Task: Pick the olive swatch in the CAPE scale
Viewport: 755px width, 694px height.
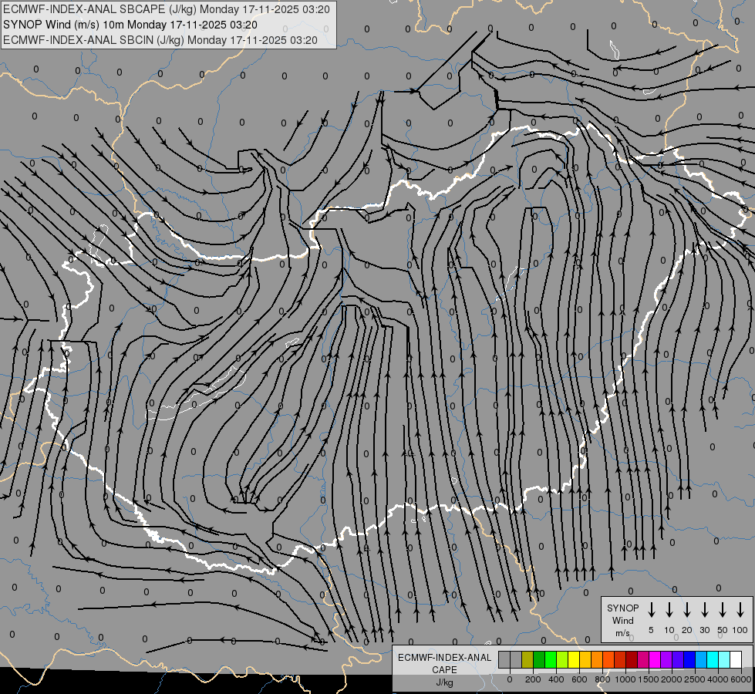Action: (527, 659)
